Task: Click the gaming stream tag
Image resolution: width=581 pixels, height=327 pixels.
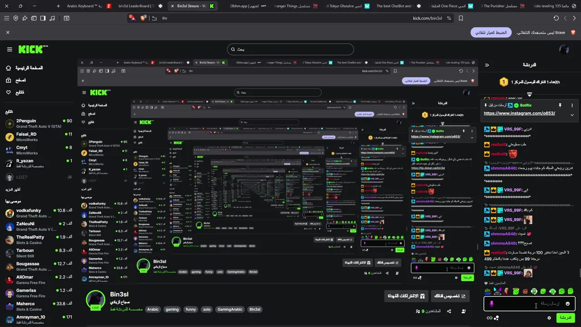Action: pyautogui.click(x=172, y=309)
